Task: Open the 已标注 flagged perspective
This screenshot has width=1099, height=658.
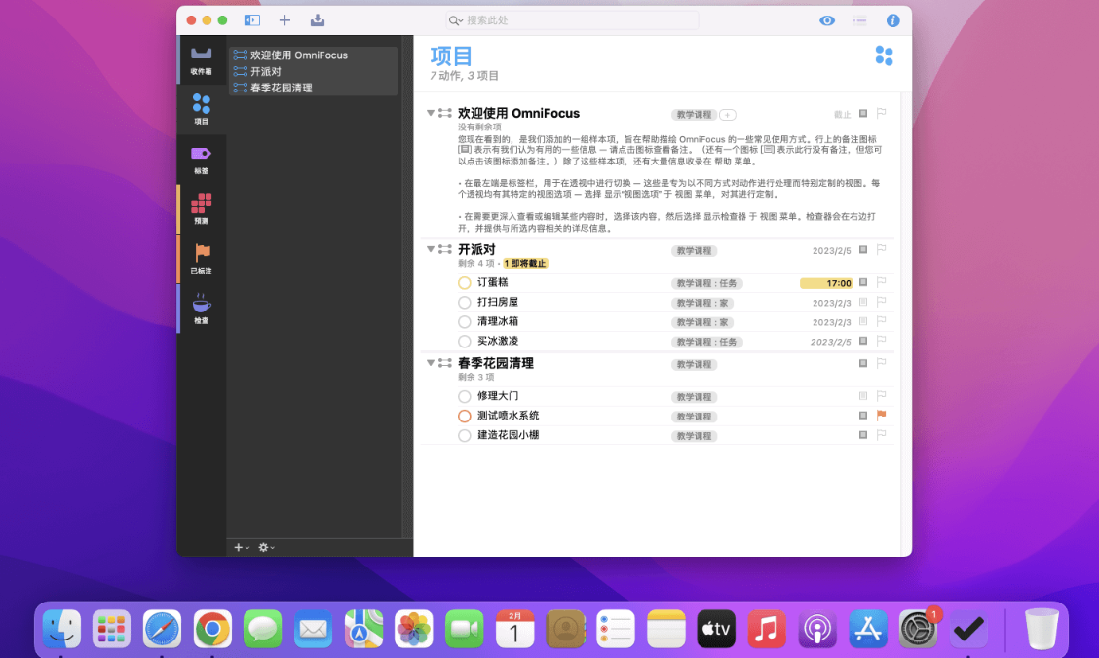Action: 201,259
